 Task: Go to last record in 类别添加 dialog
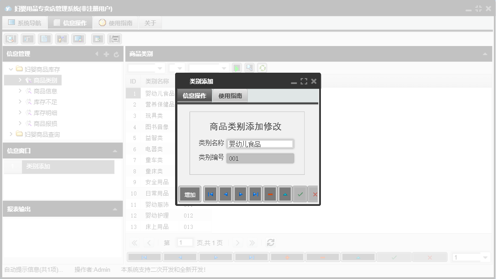(255, 194)
